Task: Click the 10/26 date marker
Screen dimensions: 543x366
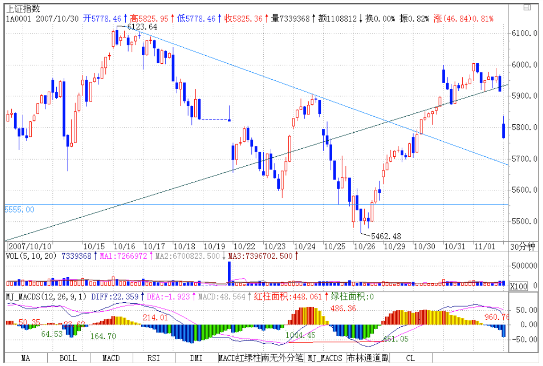Action: coord(364,247)
